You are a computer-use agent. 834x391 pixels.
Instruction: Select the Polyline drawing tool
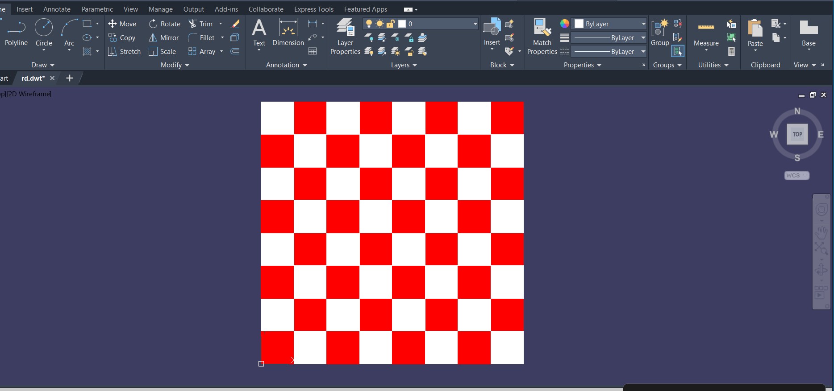click(x=16, y=32)
